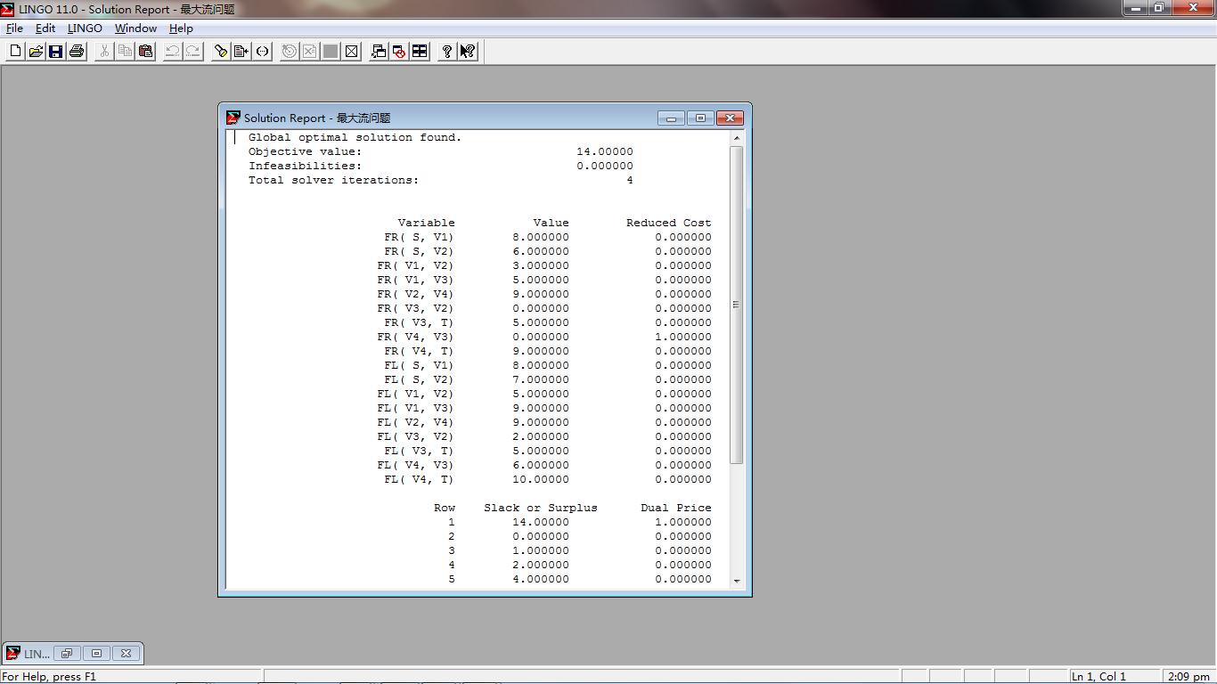Open the Window menu

coord(135,28)
